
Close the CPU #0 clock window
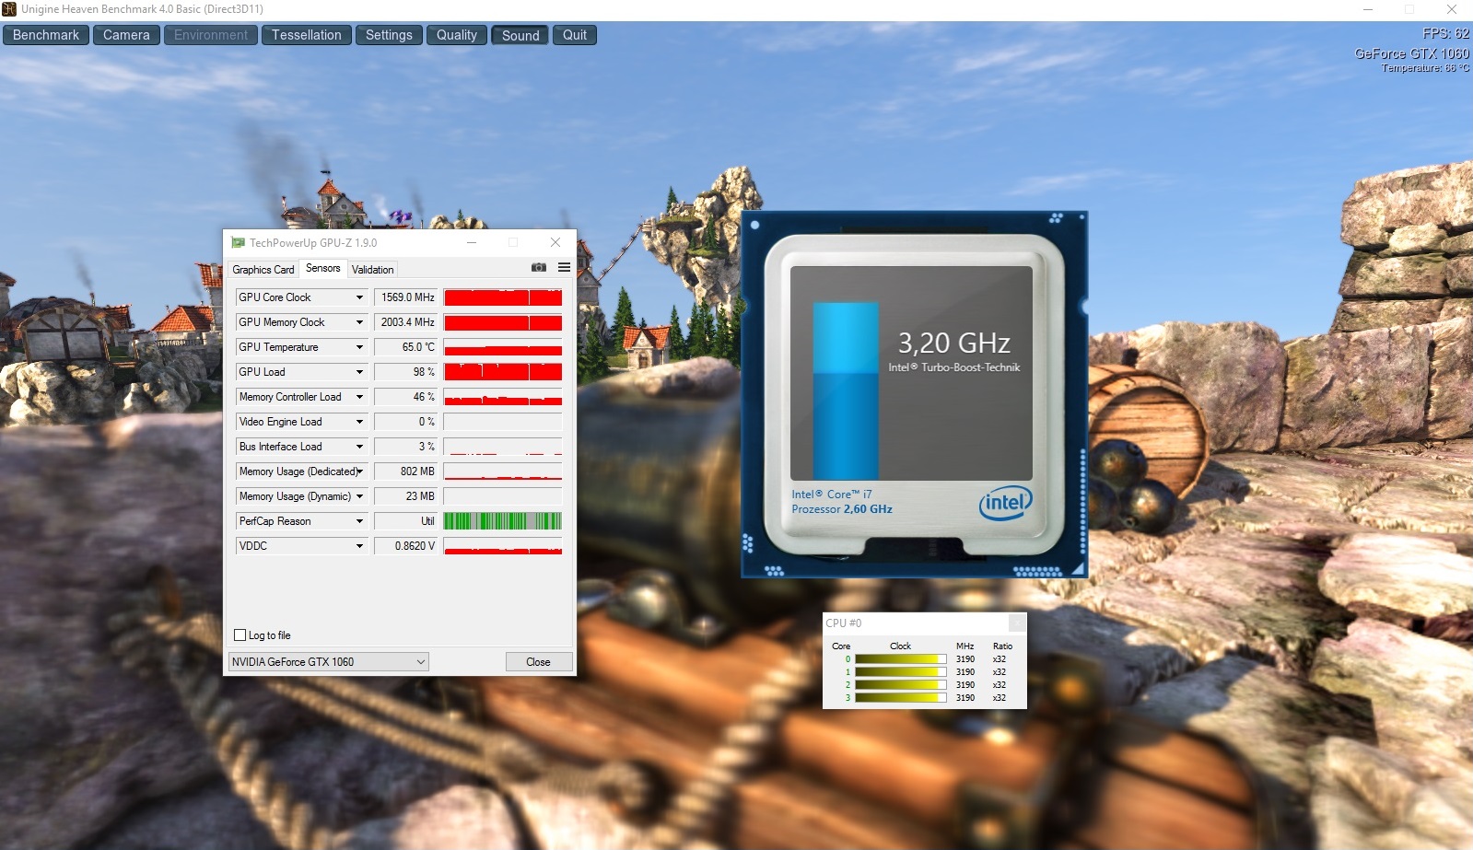[x=1016, y=623]
